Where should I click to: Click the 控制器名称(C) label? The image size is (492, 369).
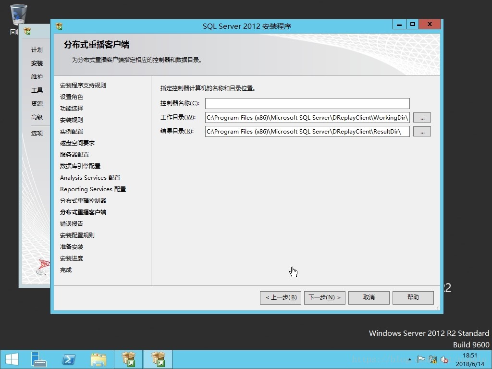[180, 103]
